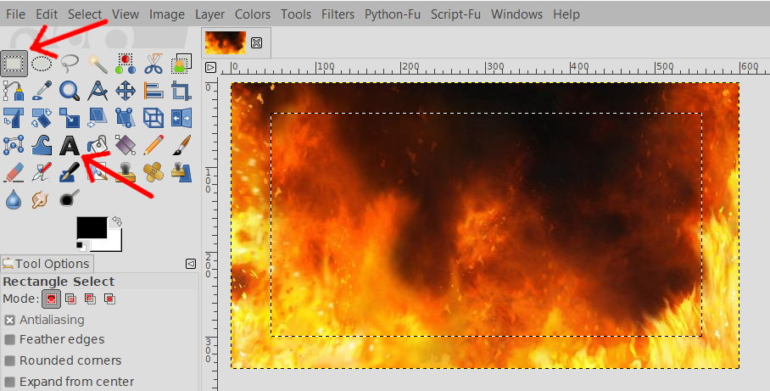This screenshot has height=391, width=770.
Task: Select the Cage Transform tool
Action: [14, 145]
